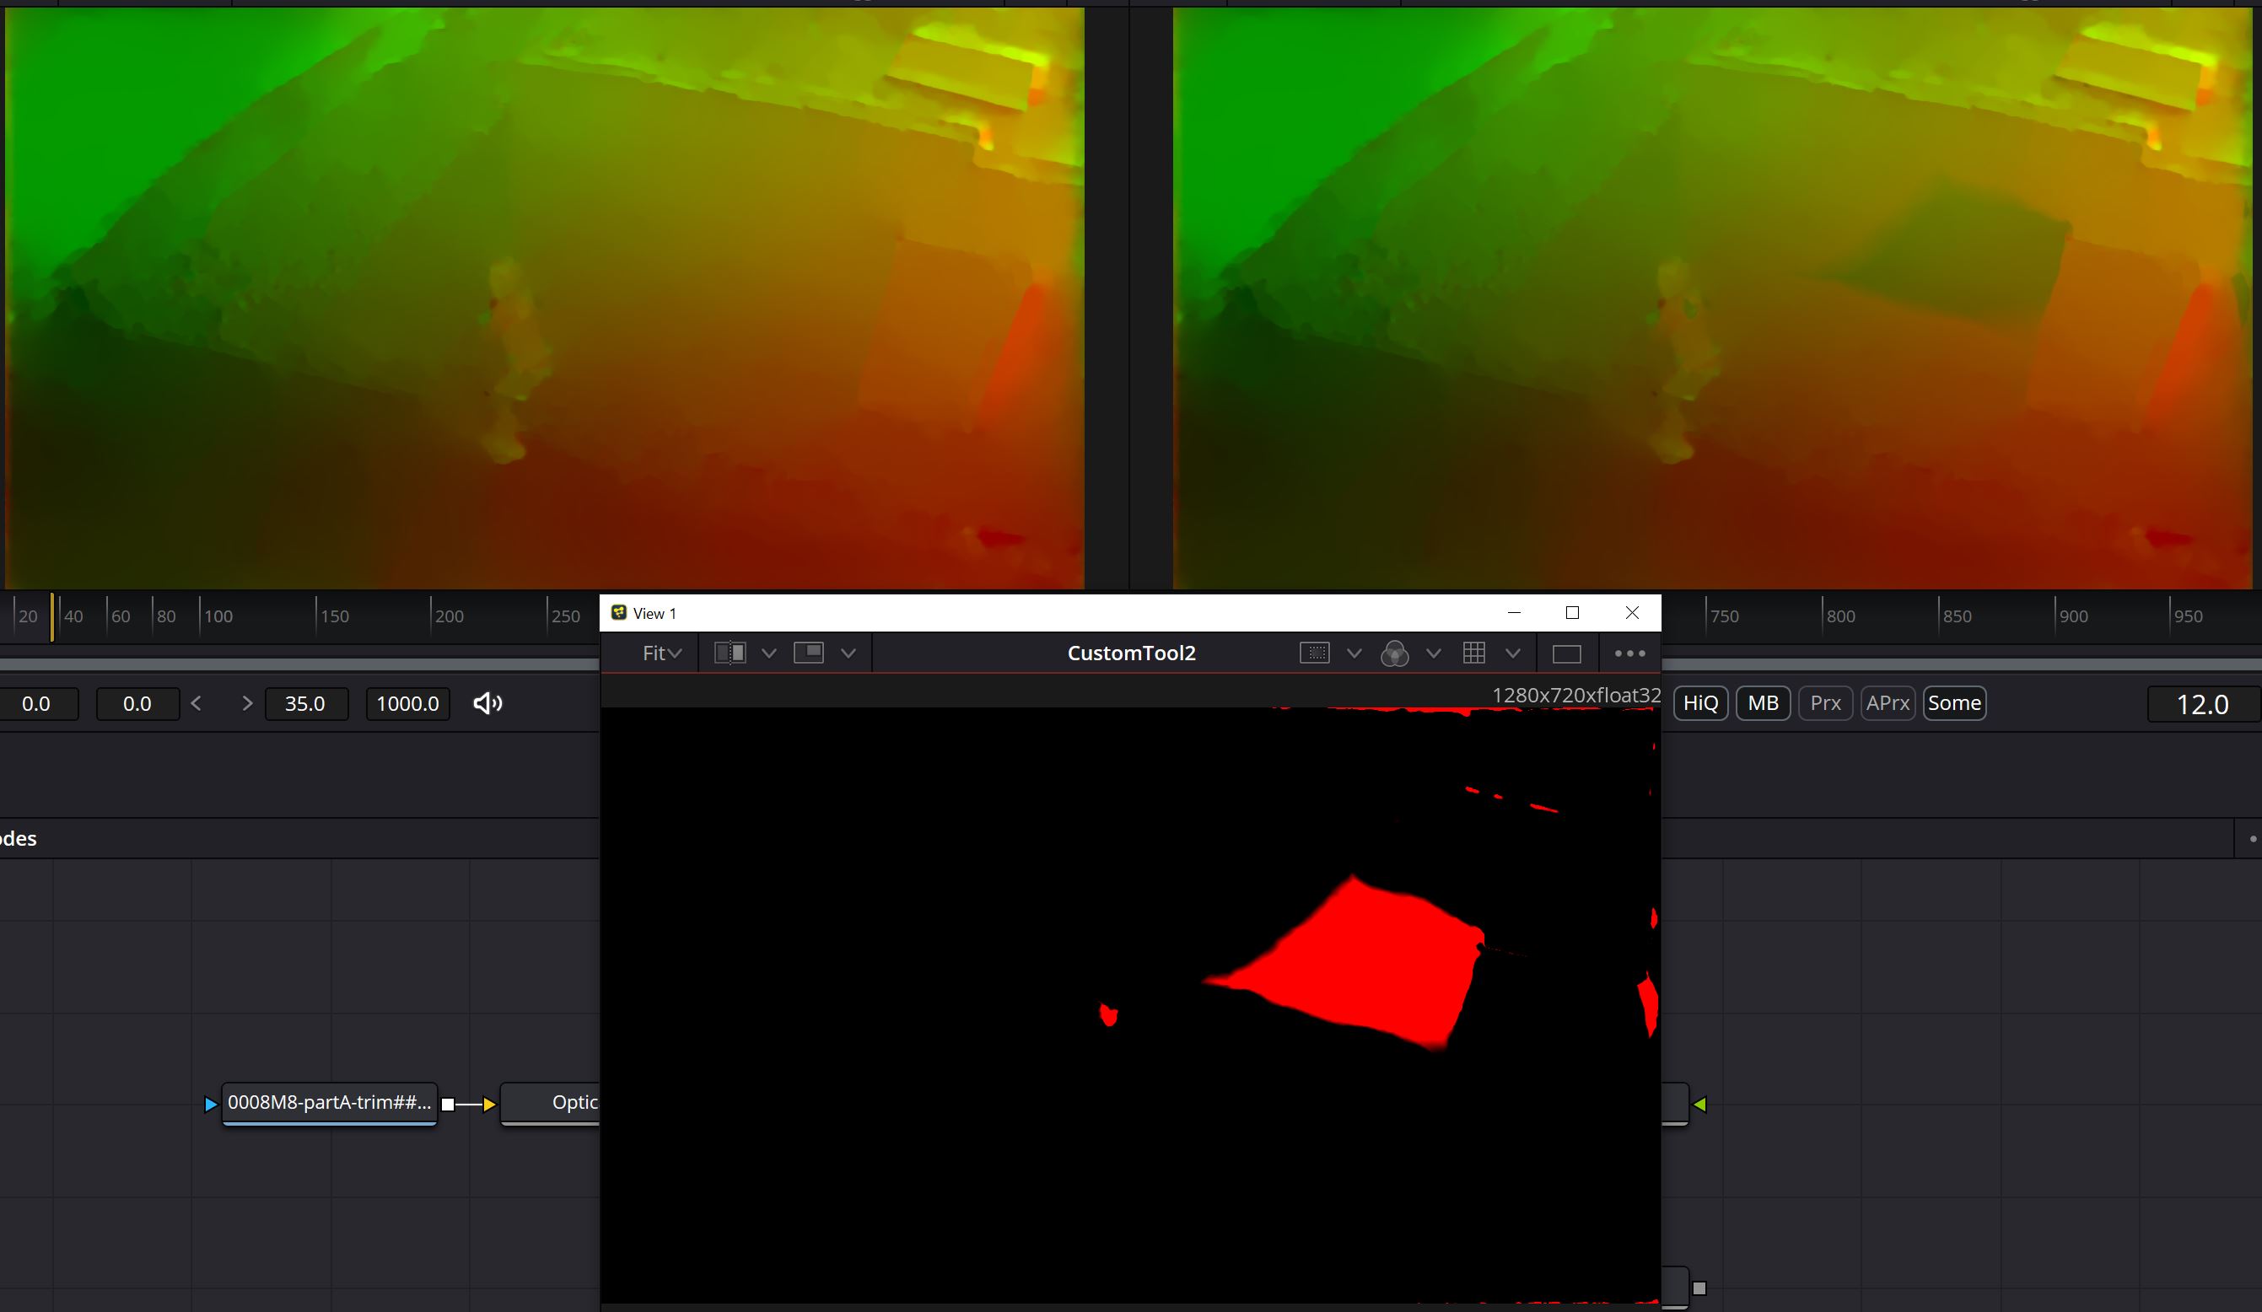Screen dimensions: 2262x1312
Task: Expand the LUT options chevron
Action: [1513, 653]
